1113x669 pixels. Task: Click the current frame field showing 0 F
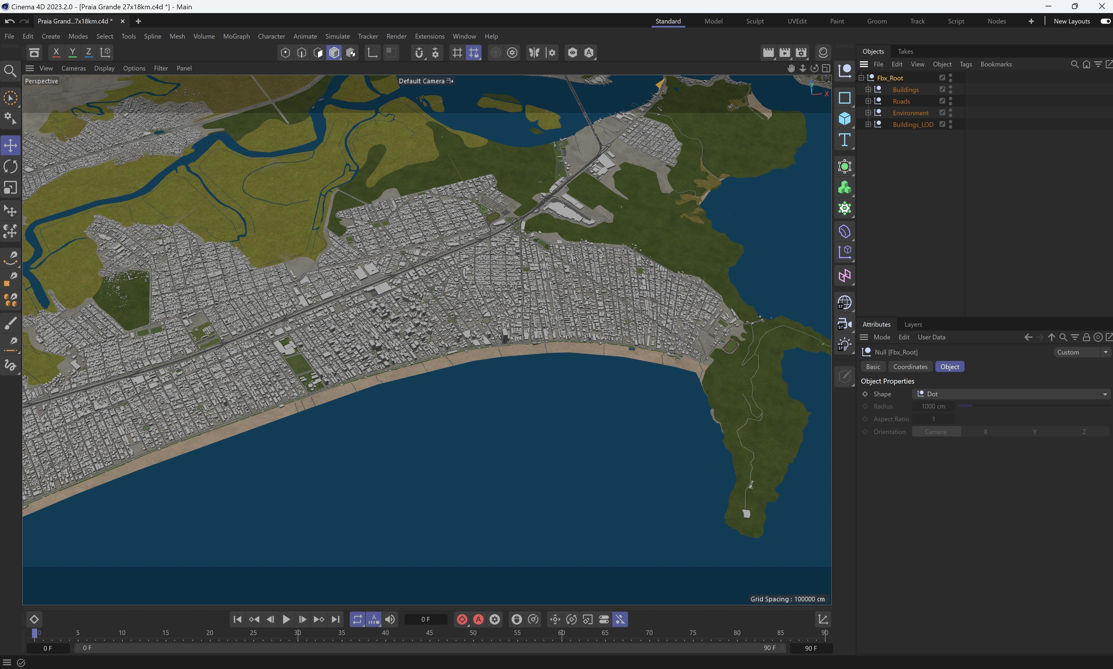tap(426, 620)
